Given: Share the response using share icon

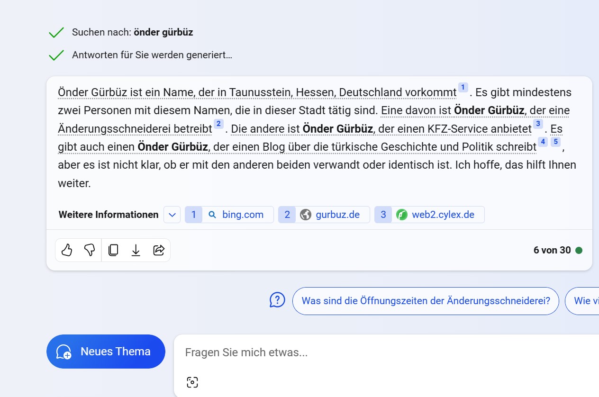Looking at the screenshot, I should click(x=159, y=250).
